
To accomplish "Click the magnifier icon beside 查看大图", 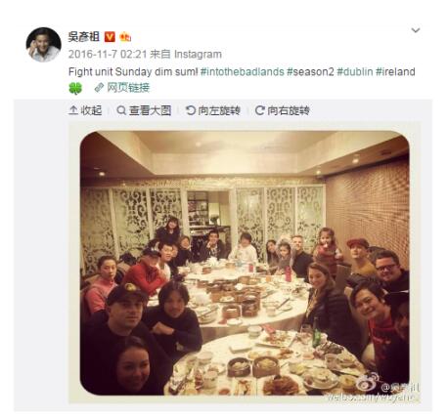I will coord(121,110).
